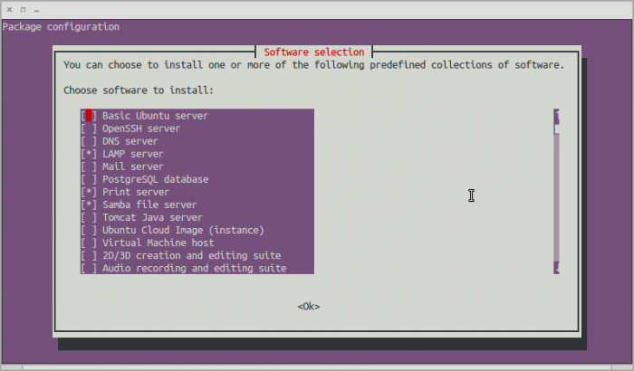Uncheck the LAMP server checkbox
634x371 pixels.
point(89,154)
